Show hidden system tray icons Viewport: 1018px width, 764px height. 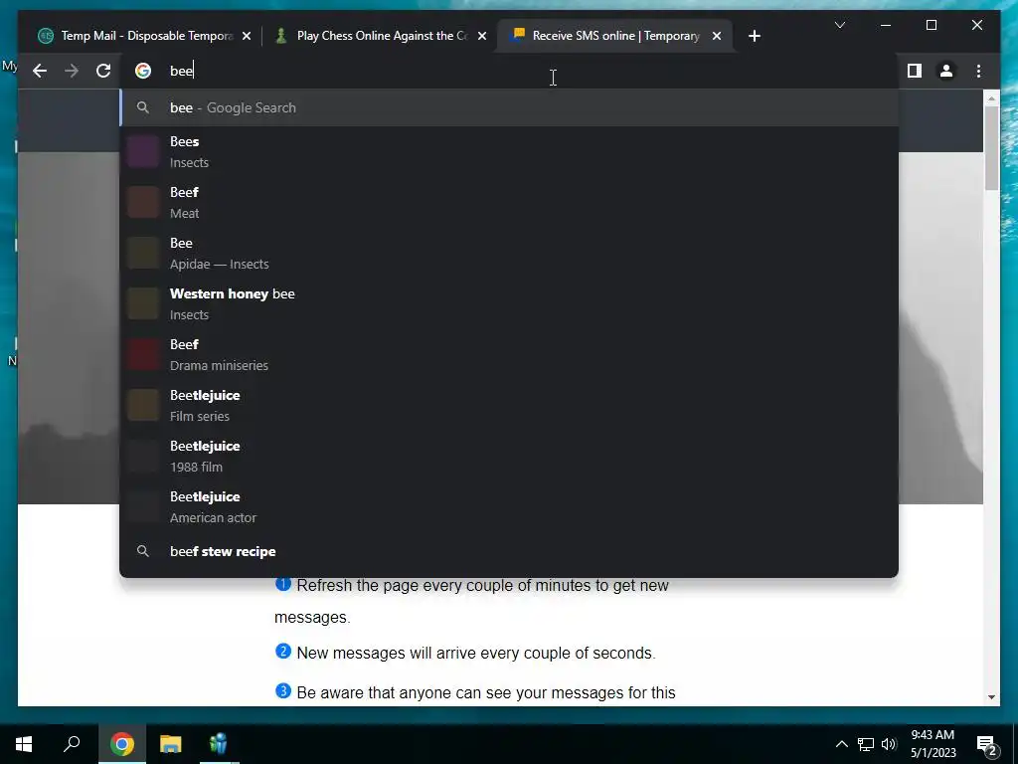[841, 744]
